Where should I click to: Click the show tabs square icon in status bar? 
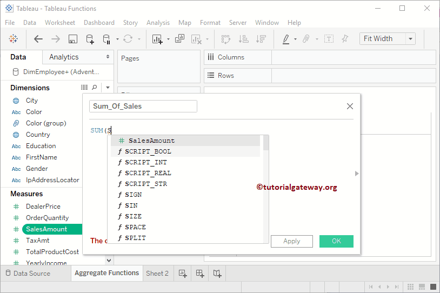point(434,287)
